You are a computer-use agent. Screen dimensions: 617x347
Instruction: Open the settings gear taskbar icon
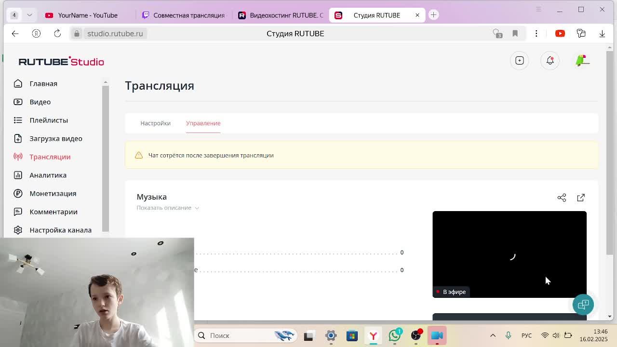(x=331, y=335)
